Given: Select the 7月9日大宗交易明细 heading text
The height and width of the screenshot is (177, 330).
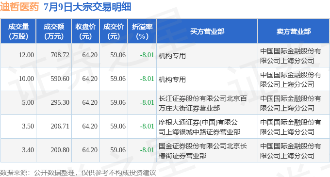Looking at the screenshot, I should pyautogui.click(x=87, y=7).
